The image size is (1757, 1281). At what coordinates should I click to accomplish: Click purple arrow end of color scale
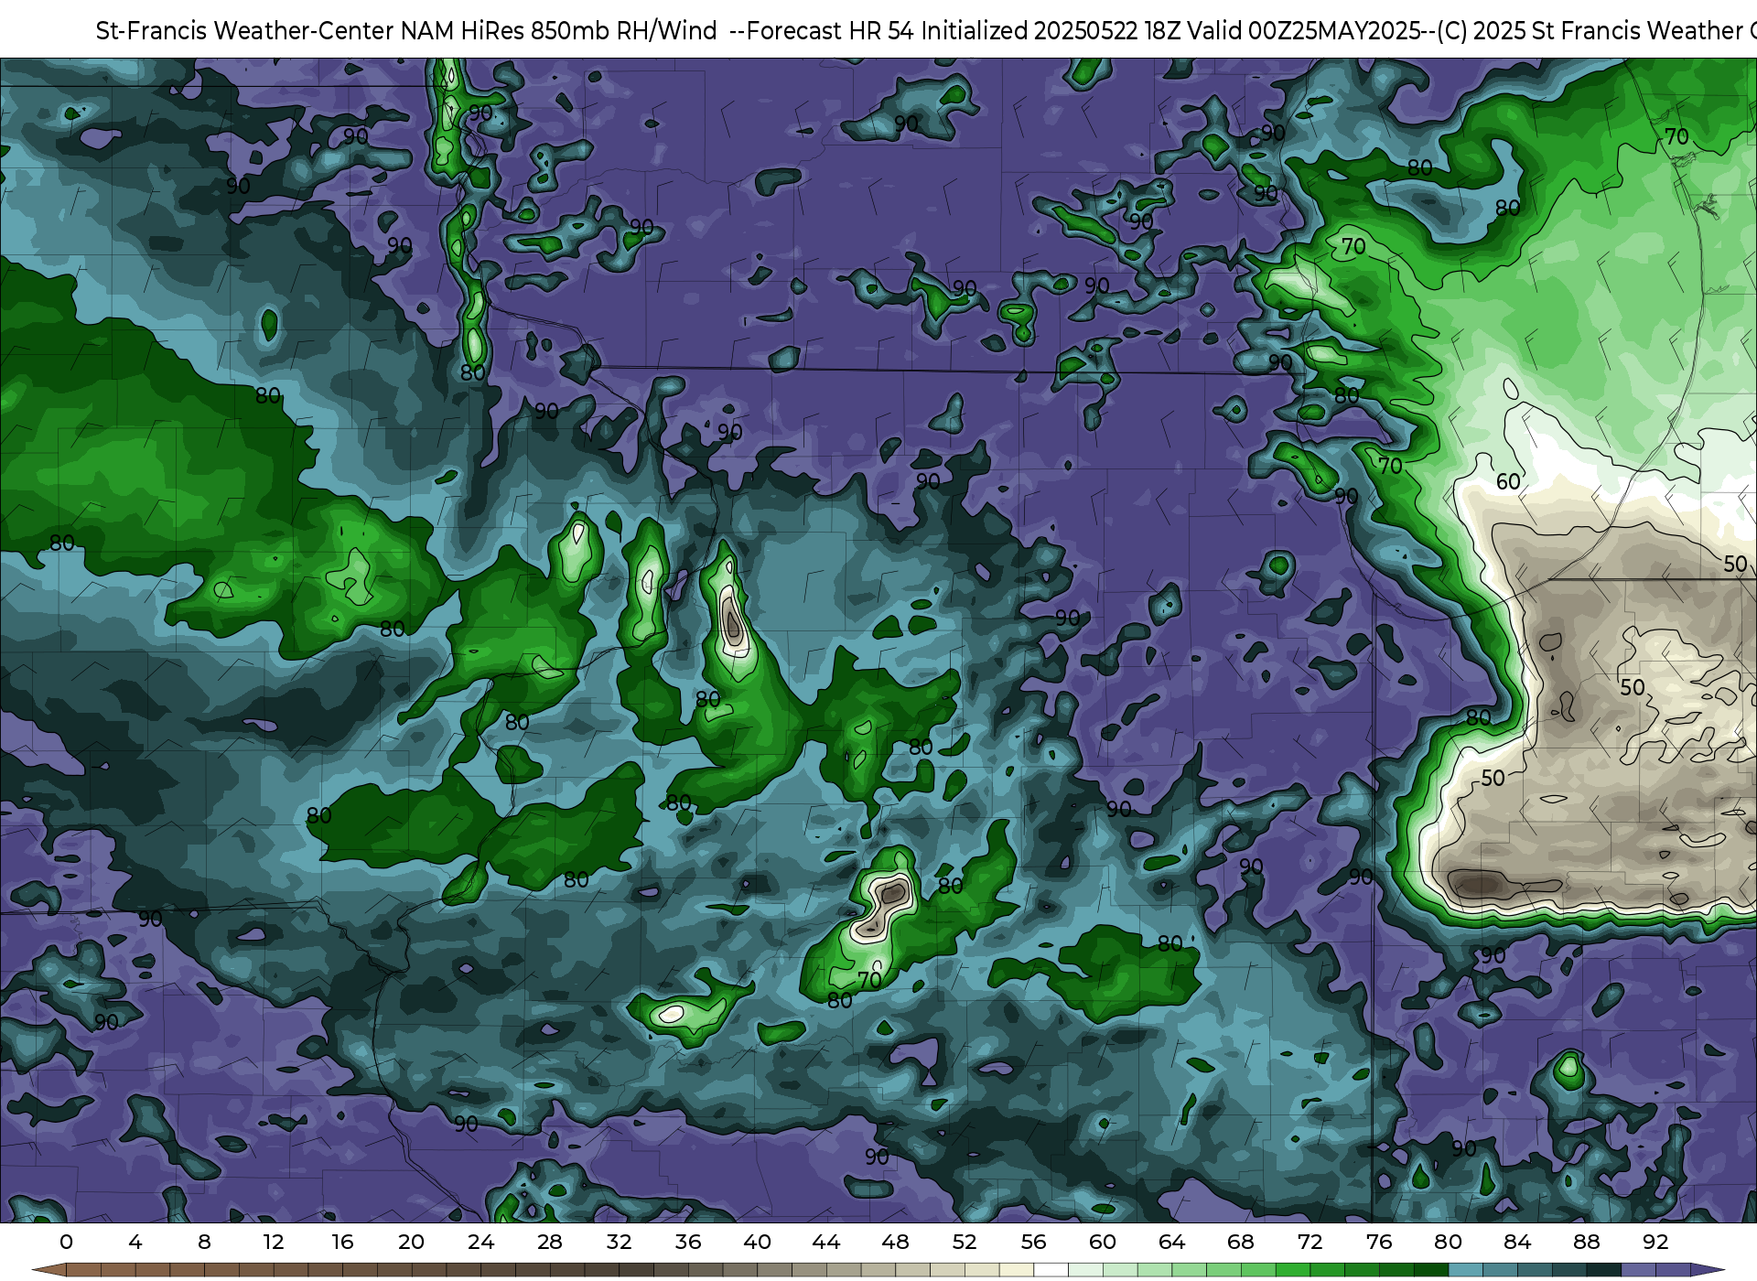pyautogui.click(x=1708, y=1271)
